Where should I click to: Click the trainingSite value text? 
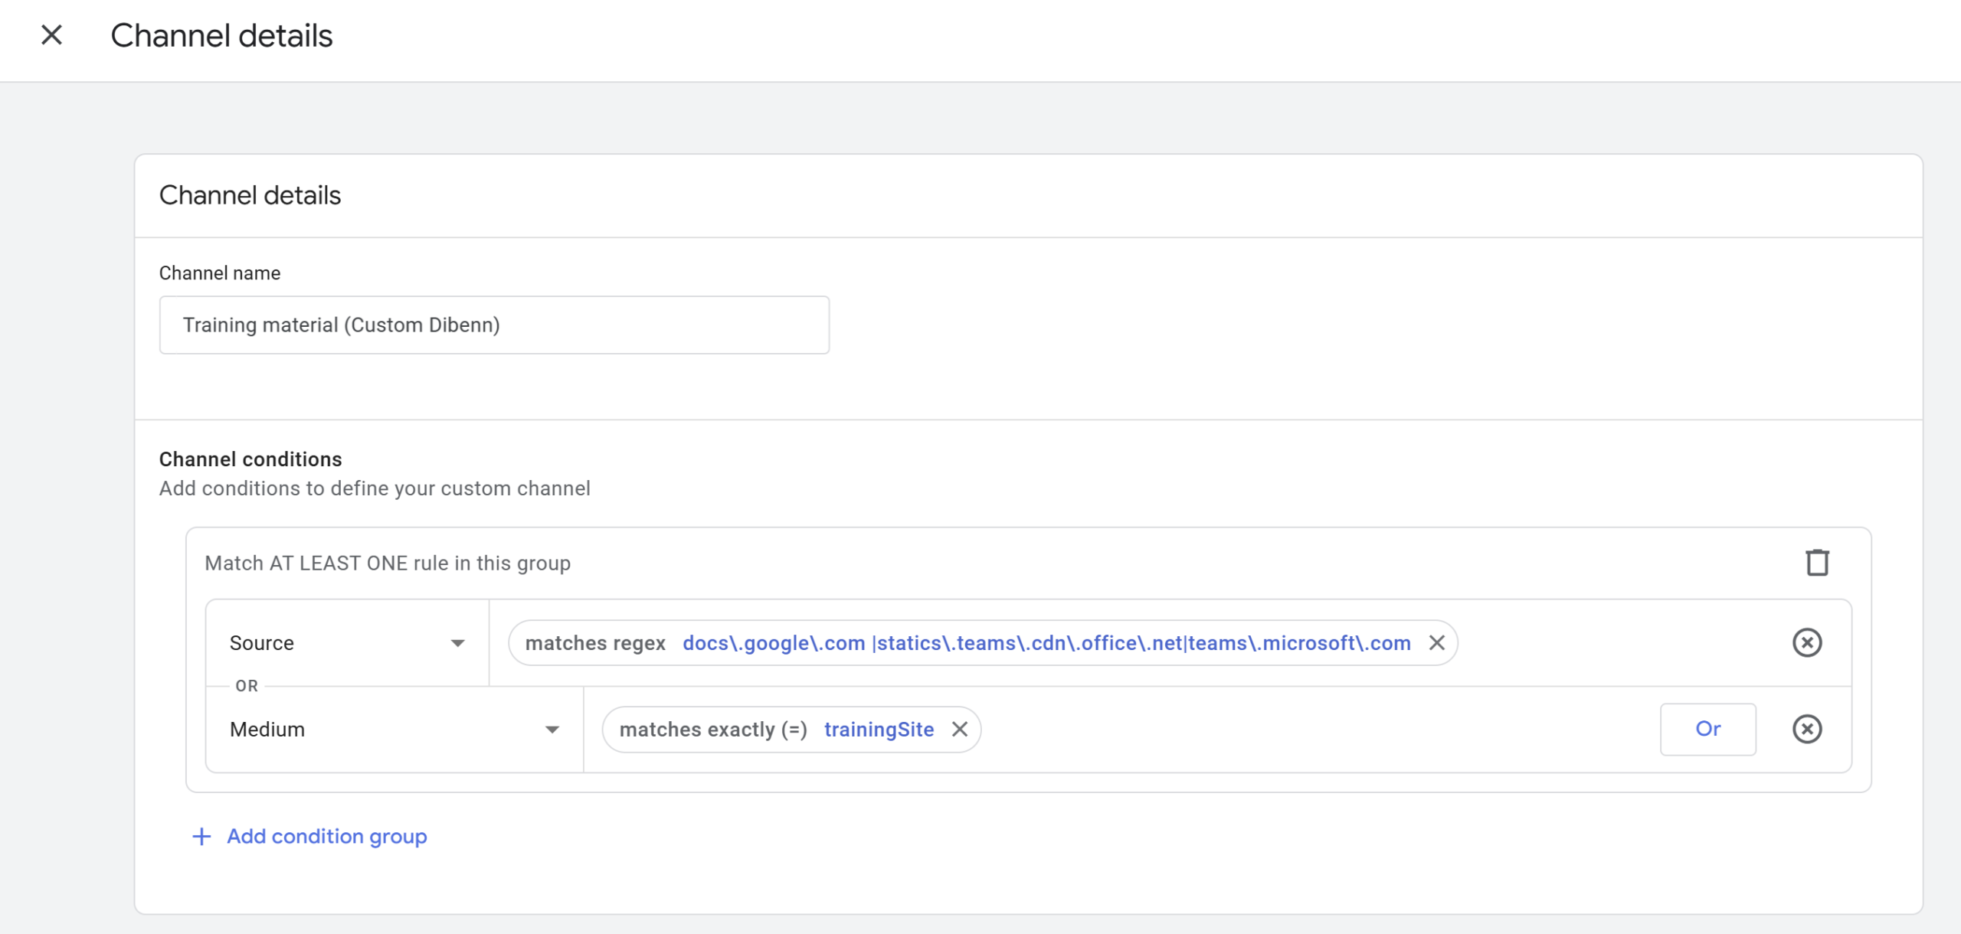pos(879,730)
